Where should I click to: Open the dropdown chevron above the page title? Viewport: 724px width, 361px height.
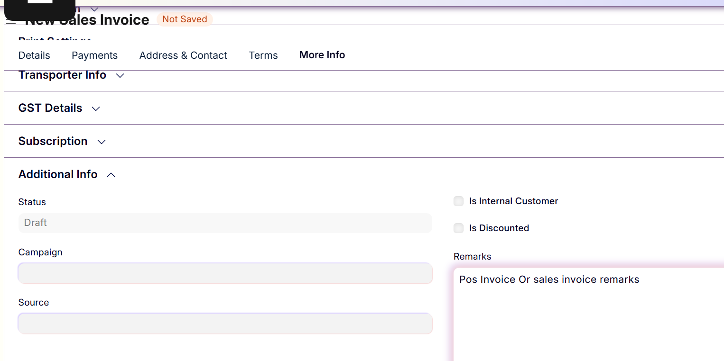(94, 9)
